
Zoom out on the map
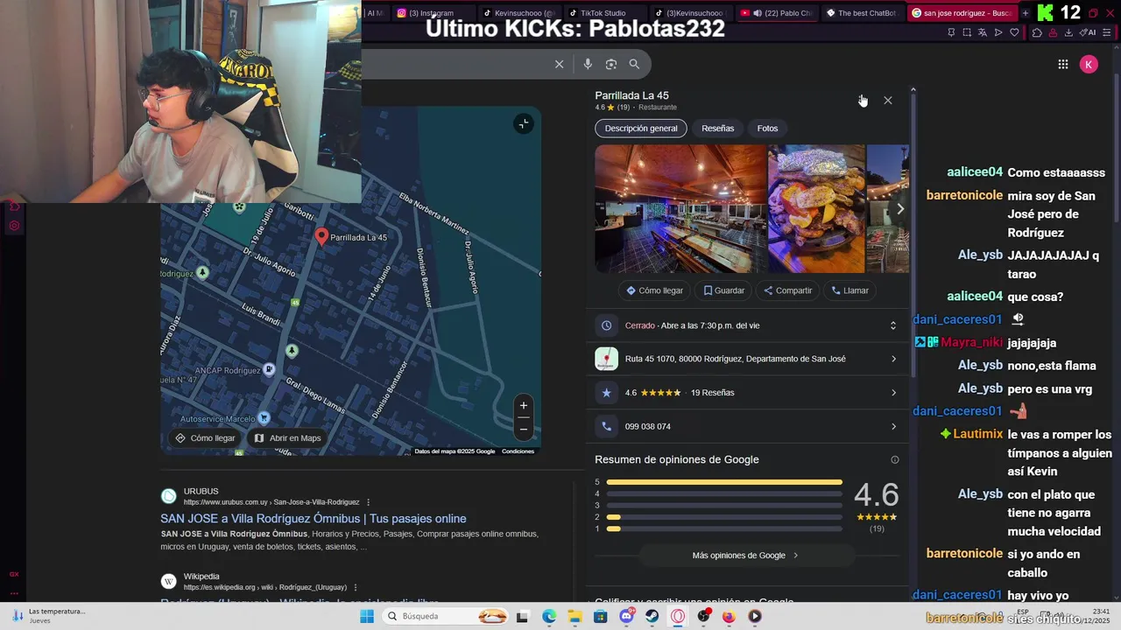524,429
